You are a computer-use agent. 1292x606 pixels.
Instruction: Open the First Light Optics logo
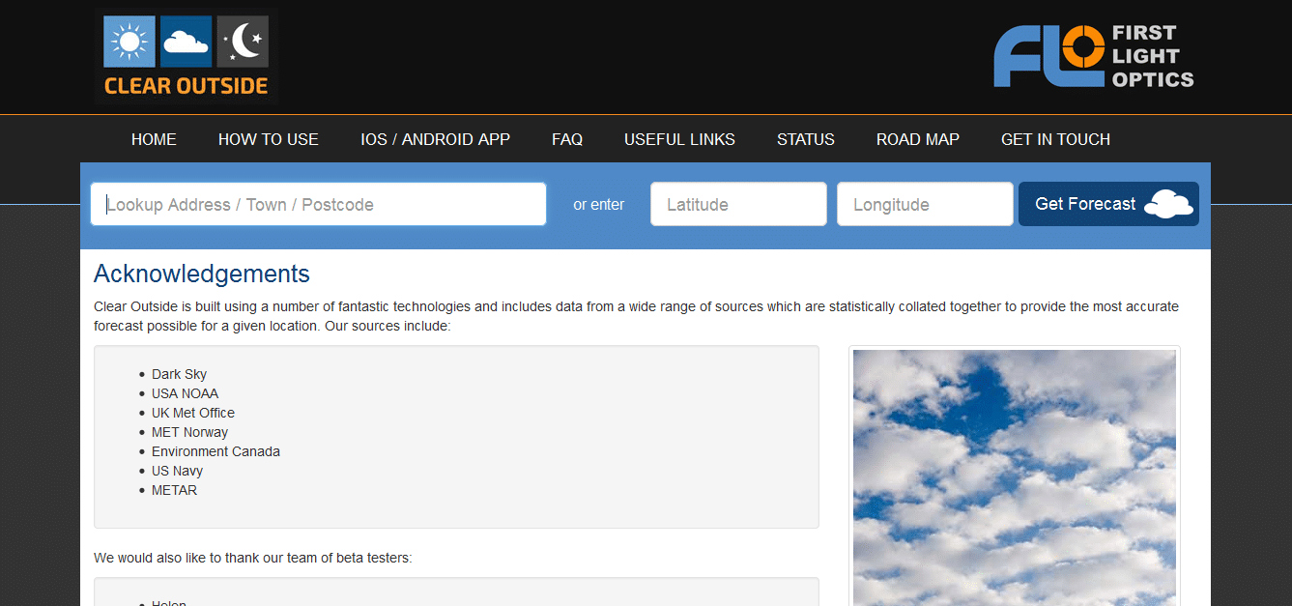1094,56
